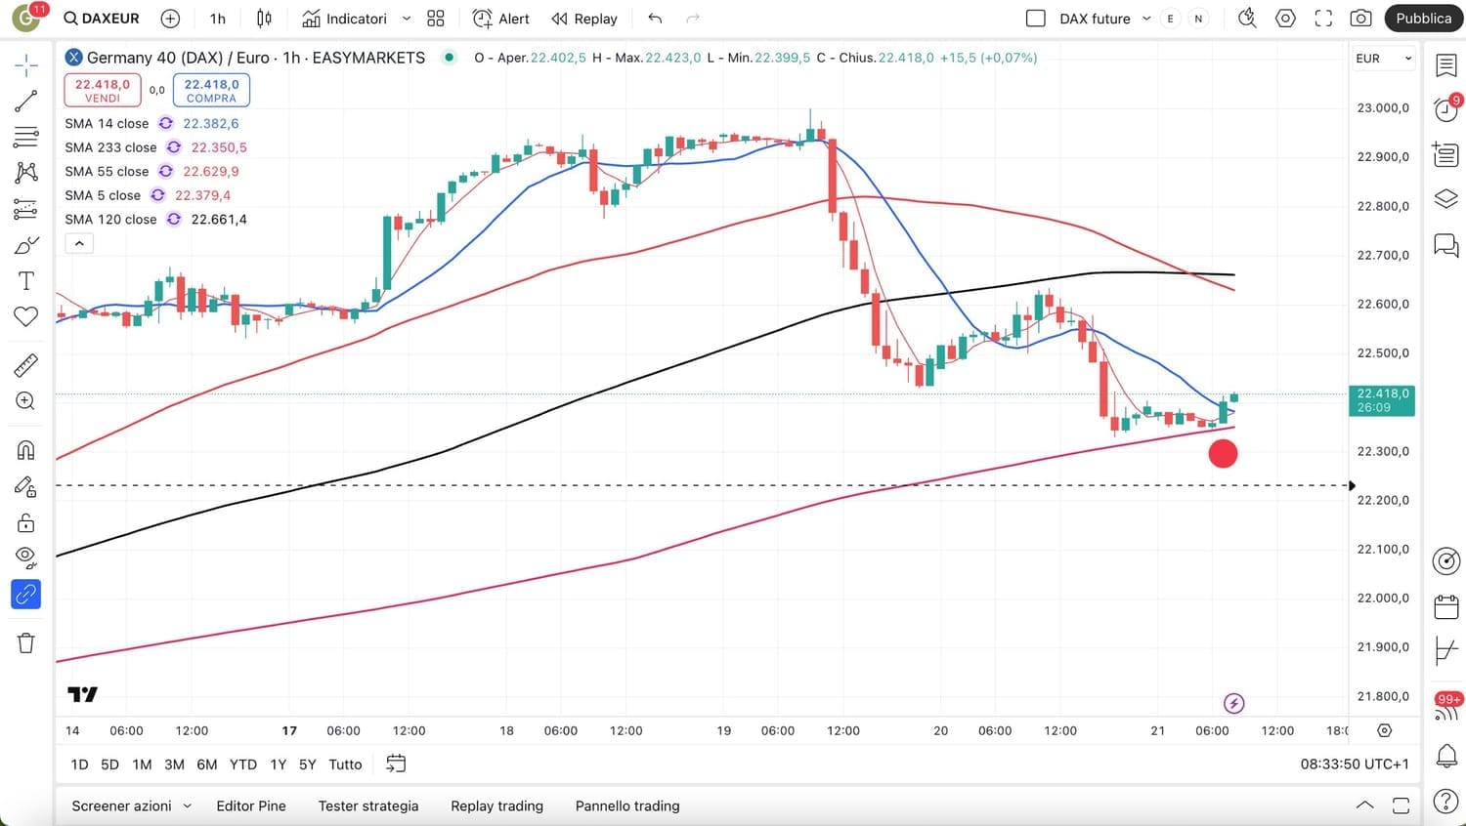The width and height of the screenshot is (1466, 826).
Task: Switch to Tester strategia tab
Action: coord(368,805)
